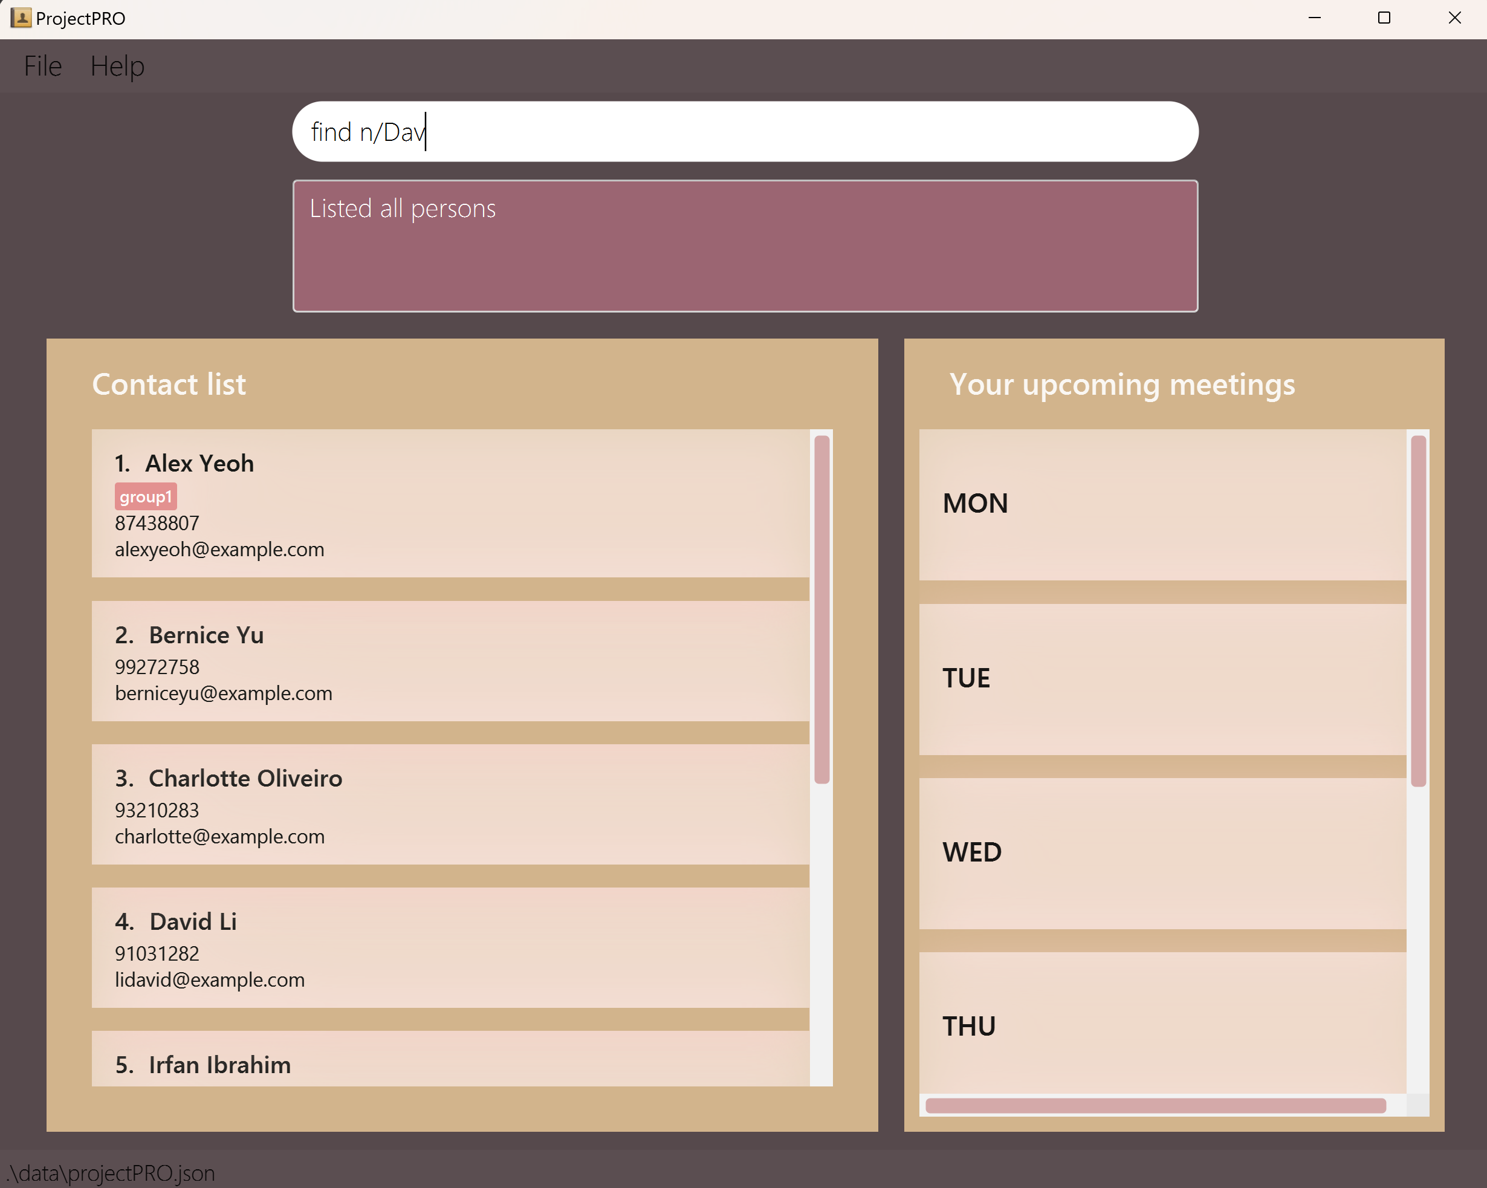
Task: Click the data file path in status bar
Action: (111, 1173)
